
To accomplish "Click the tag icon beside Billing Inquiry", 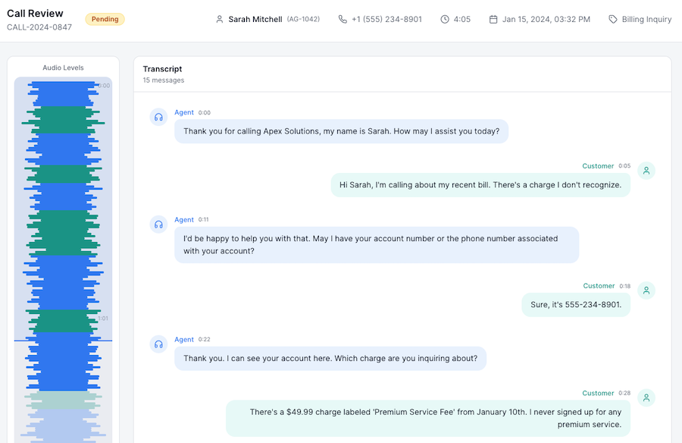I will (x=613, y=20).
